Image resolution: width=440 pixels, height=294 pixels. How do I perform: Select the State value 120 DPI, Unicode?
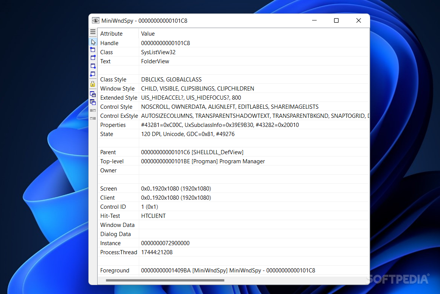tap(188, 134)
